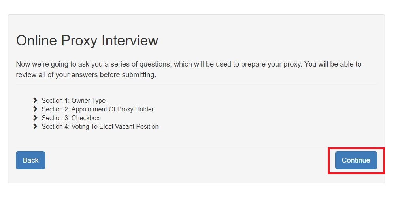Click the word 'Interview' in the page title

(130, 41)
